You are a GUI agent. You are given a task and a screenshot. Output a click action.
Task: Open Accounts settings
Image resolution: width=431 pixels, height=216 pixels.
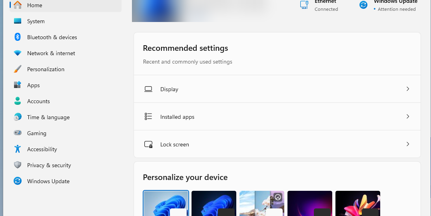click(66, 101)
